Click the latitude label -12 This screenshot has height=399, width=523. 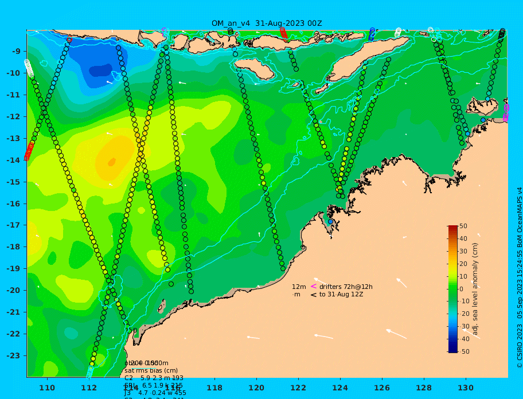click(x=13, y=117)
